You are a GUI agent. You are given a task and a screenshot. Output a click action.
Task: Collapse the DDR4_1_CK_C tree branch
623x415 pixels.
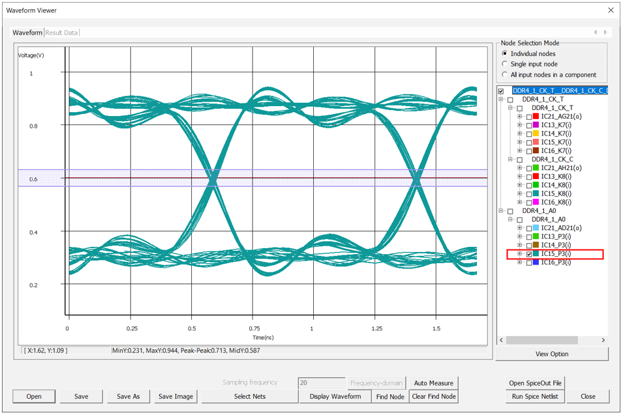510,160
